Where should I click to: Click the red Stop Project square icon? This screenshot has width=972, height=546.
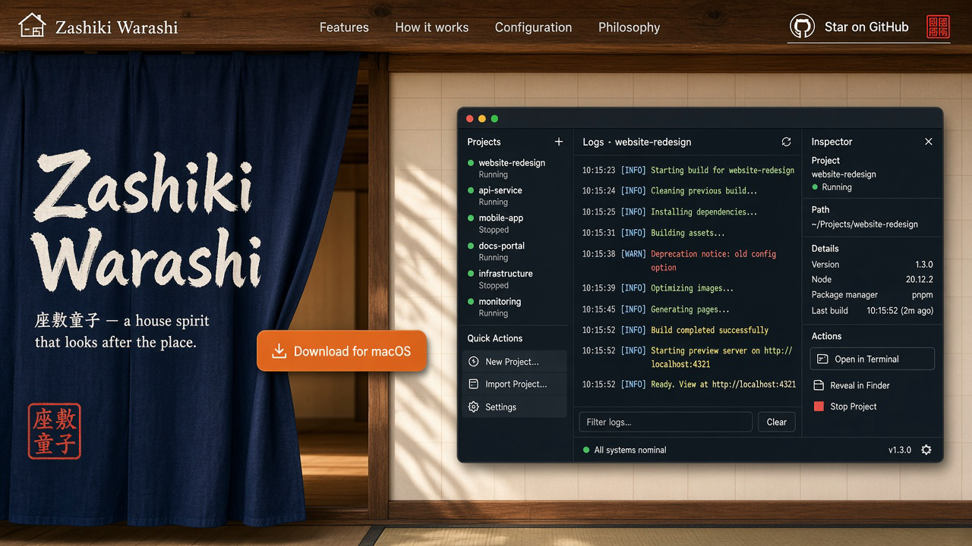819,406
